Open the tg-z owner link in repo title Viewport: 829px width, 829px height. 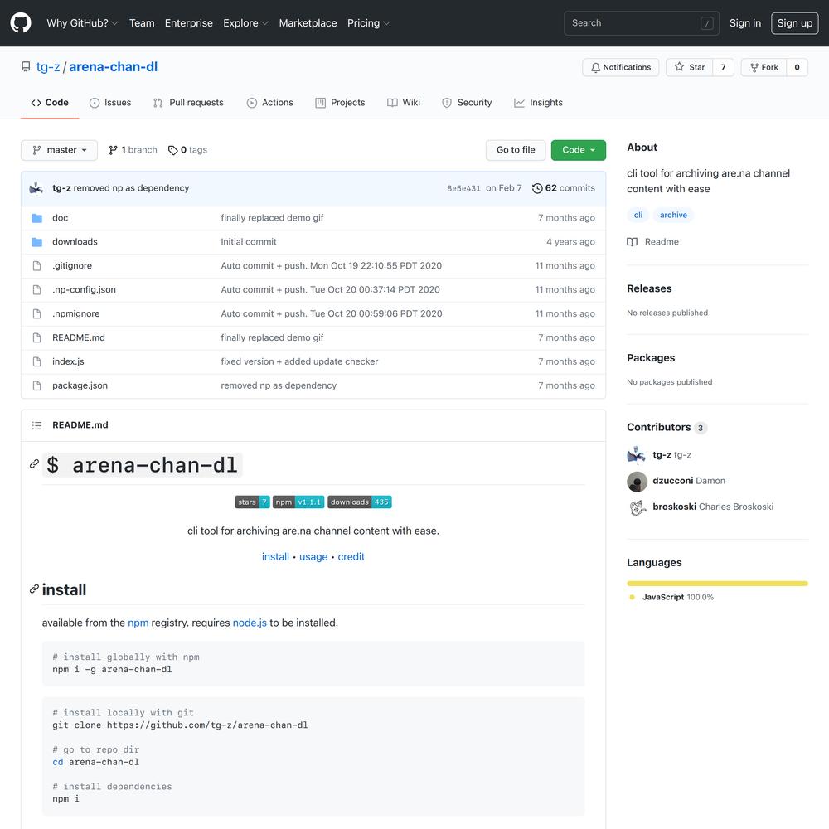[48, 67]
